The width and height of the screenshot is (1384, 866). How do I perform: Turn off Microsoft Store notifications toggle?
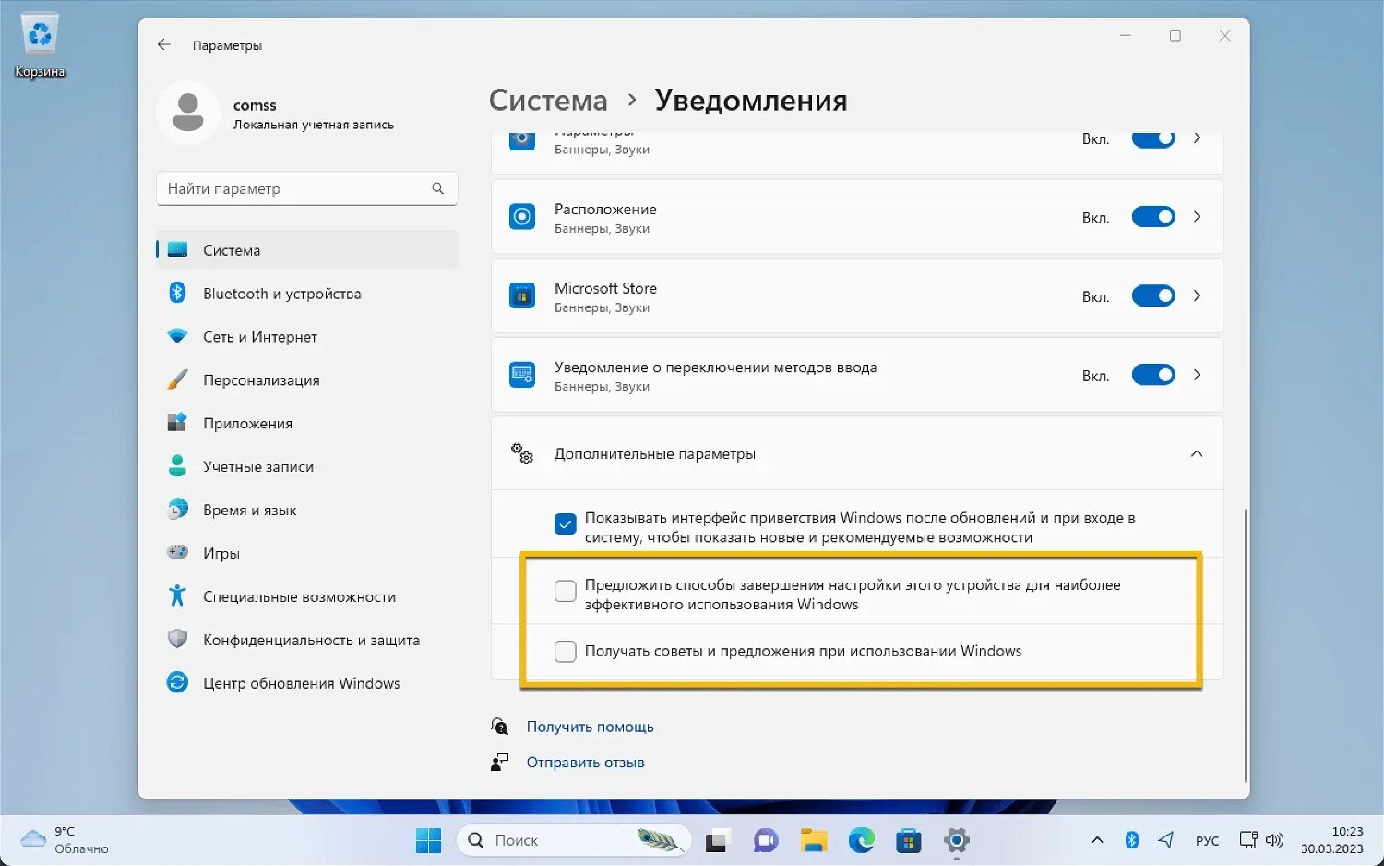point(1153,296)
